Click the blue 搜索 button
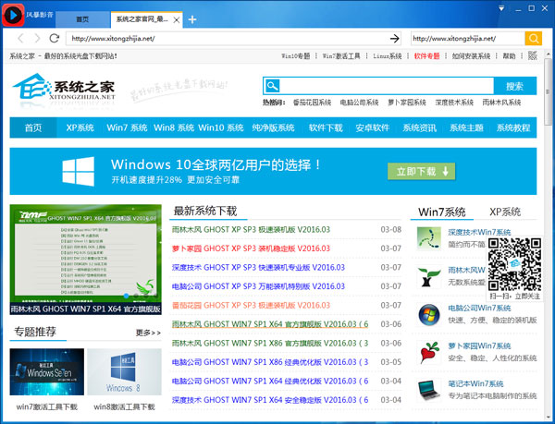The width and height of the screenshot is (555, 424). click(515, 86)
